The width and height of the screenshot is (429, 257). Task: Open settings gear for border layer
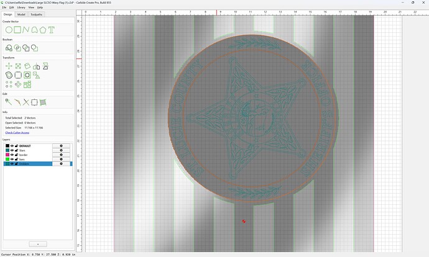coord(61,155)
